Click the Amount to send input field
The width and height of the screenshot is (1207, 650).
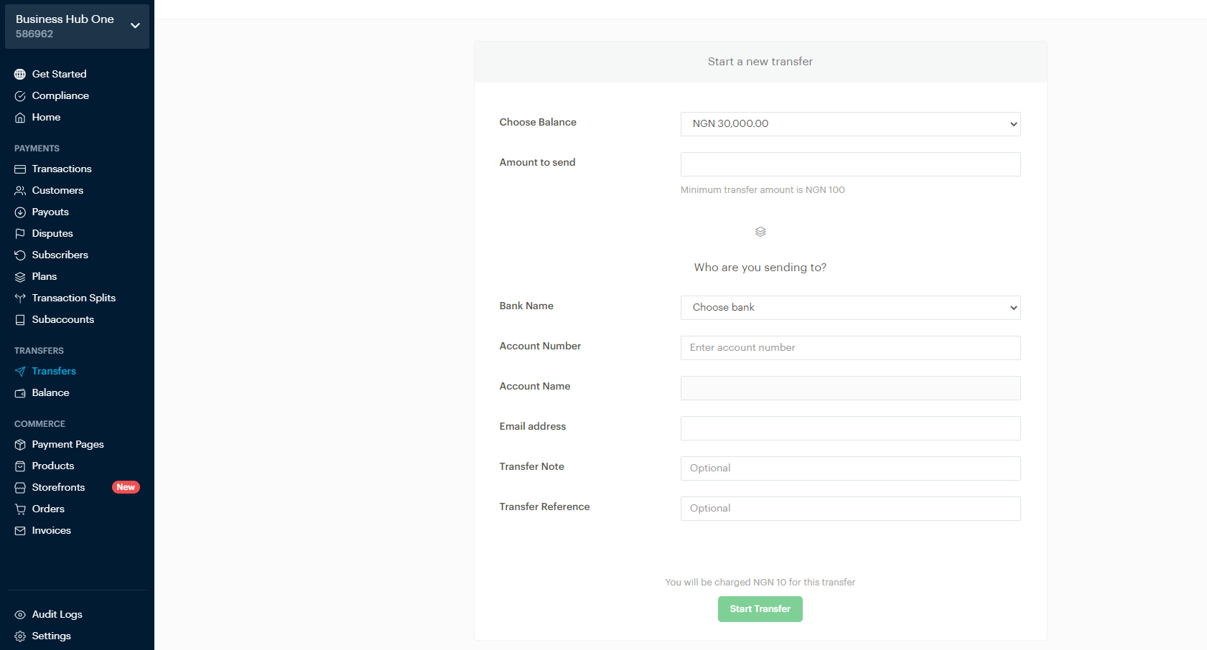click(850, 164)
